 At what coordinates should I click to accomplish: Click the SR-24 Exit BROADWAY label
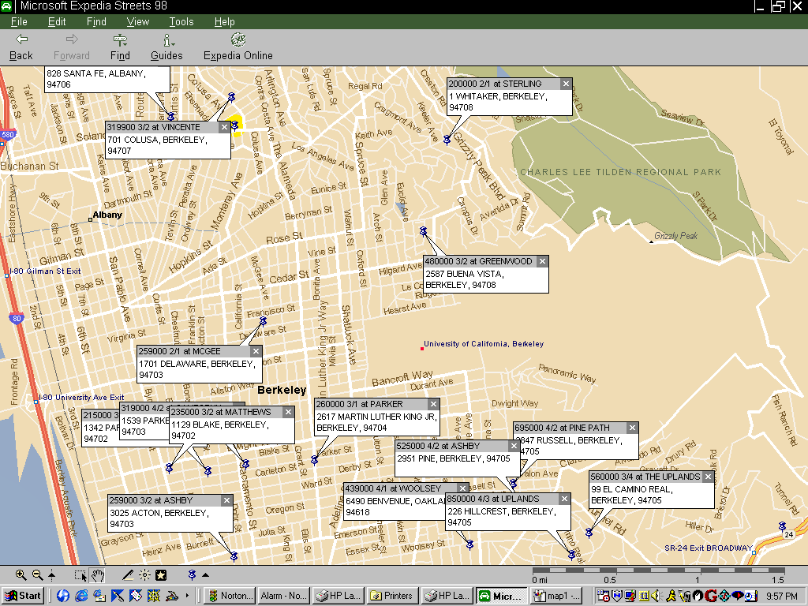point(709,548)
